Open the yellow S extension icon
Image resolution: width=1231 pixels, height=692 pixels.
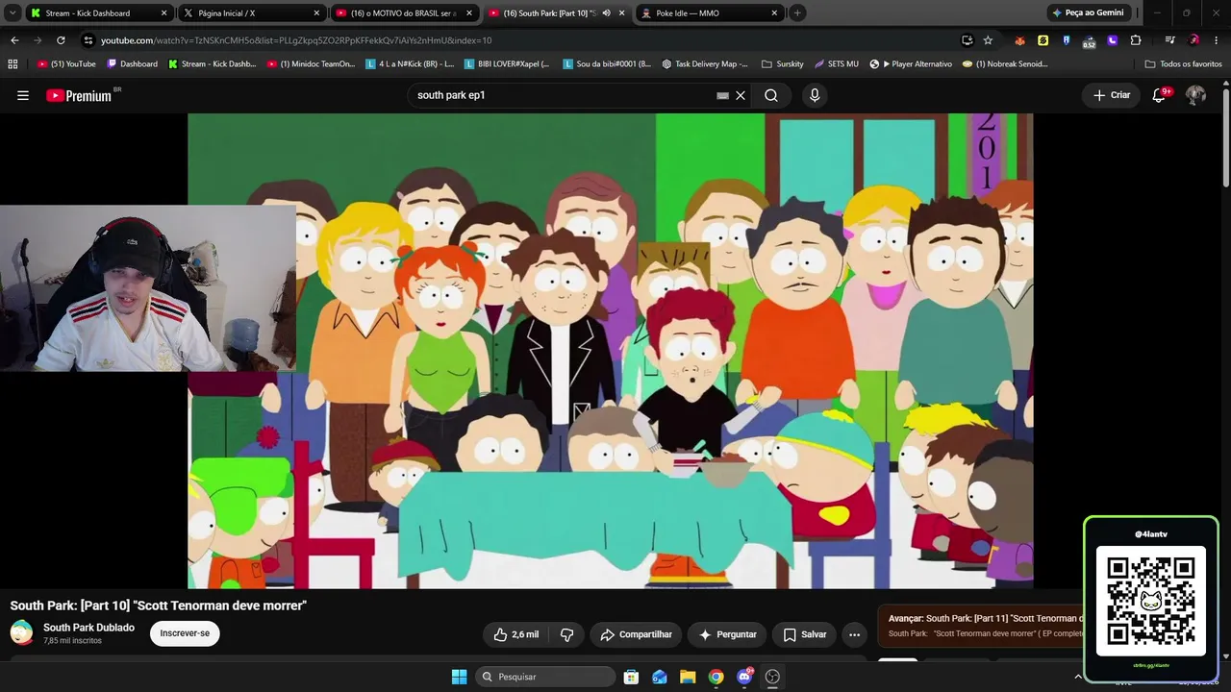pos(1043,40)
